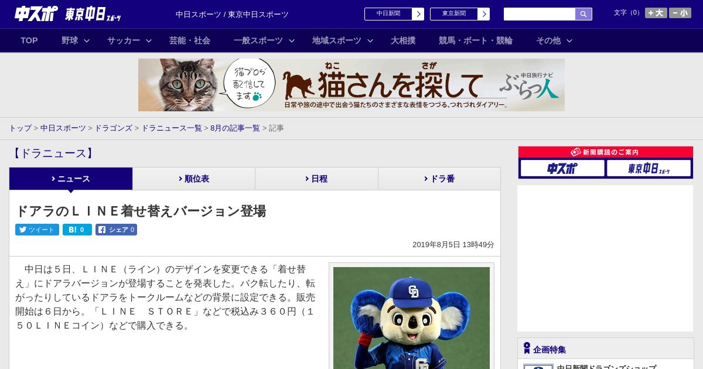Expand the 地域スポーツ menu

(342, 40)
